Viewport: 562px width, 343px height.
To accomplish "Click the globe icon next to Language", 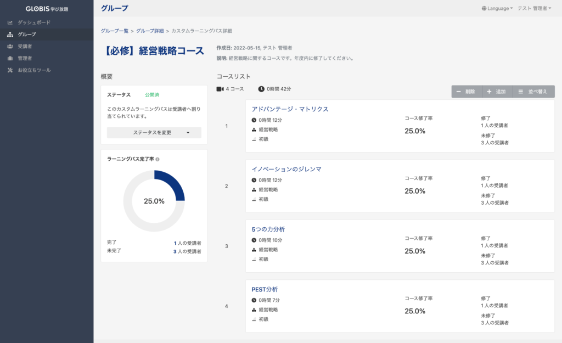I will click(x=484, y=8).
